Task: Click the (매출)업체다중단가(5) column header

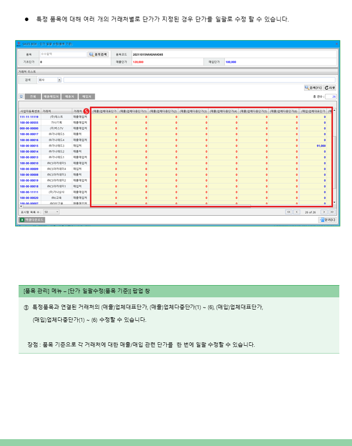Action: pyautogui.click(x=254, y=111)
